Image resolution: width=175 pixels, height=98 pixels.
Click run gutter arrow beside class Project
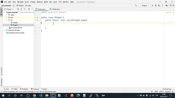pyautogui.click(x=37, y=17)
